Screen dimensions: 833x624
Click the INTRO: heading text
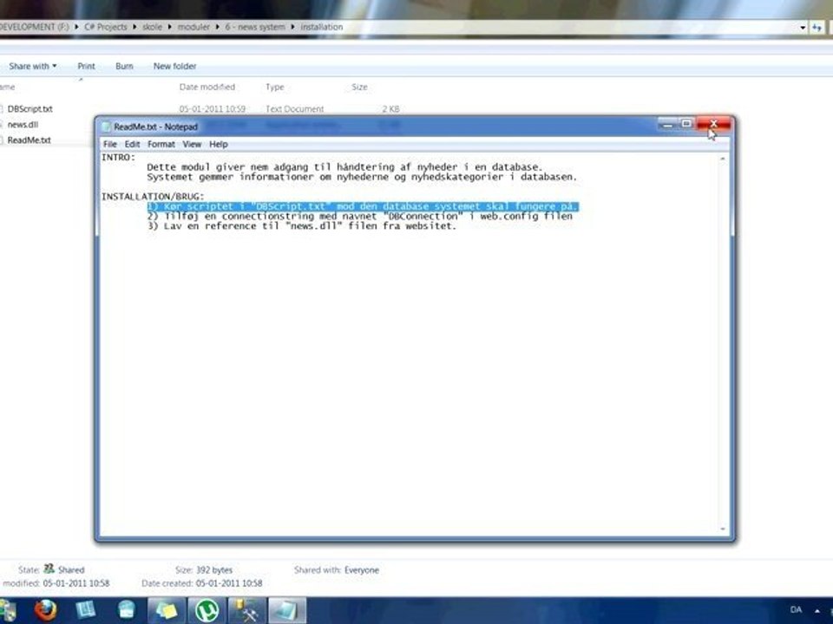pos(119,157)
